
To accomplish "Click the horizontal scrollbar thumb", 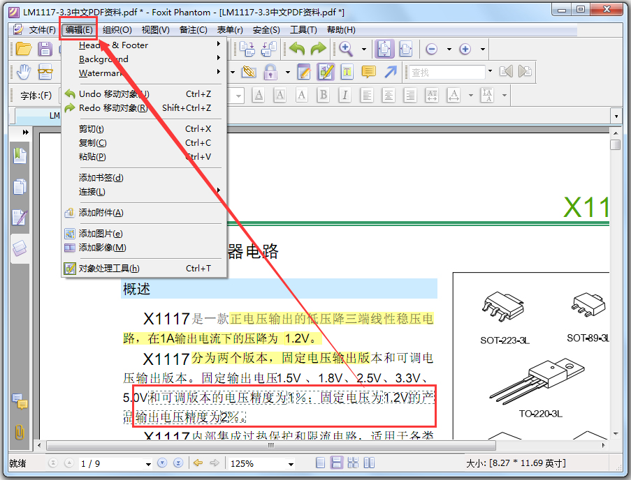I will pyautogui.click(x=271, y=445).
